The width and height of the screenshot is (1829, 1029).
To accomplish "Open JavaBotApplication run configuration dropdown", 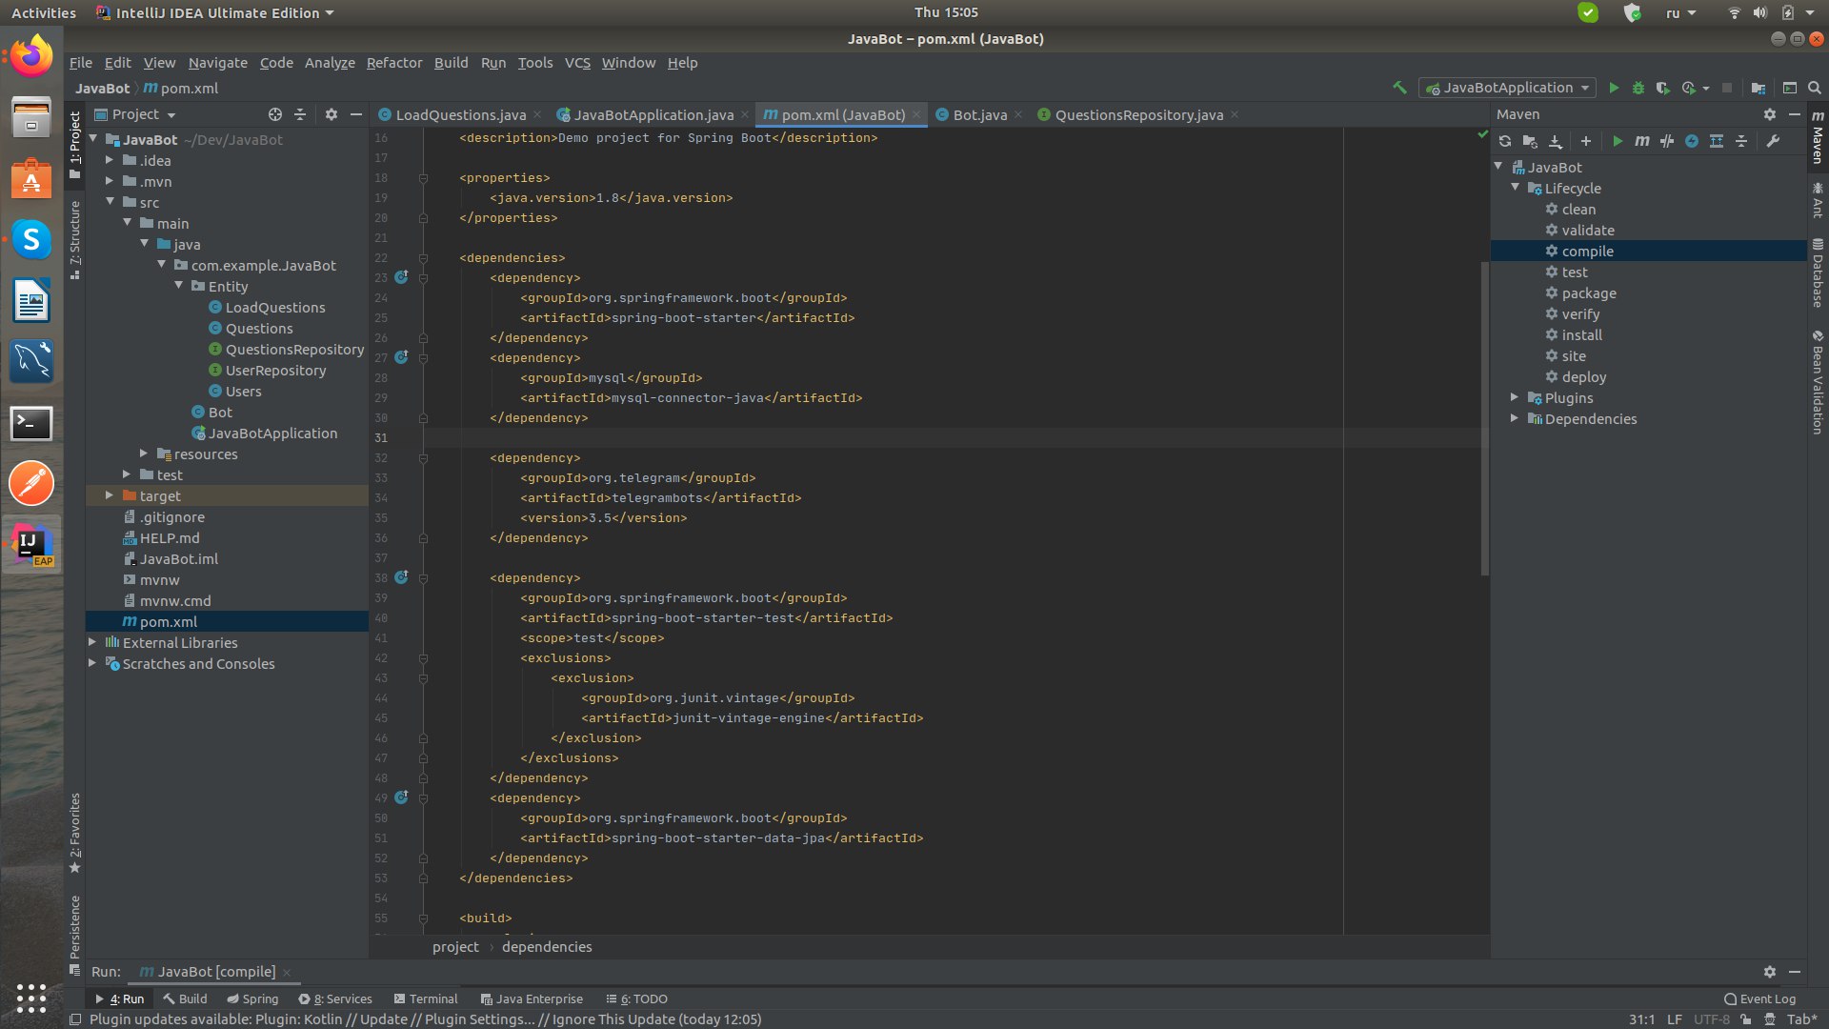I will point(1507,88).
